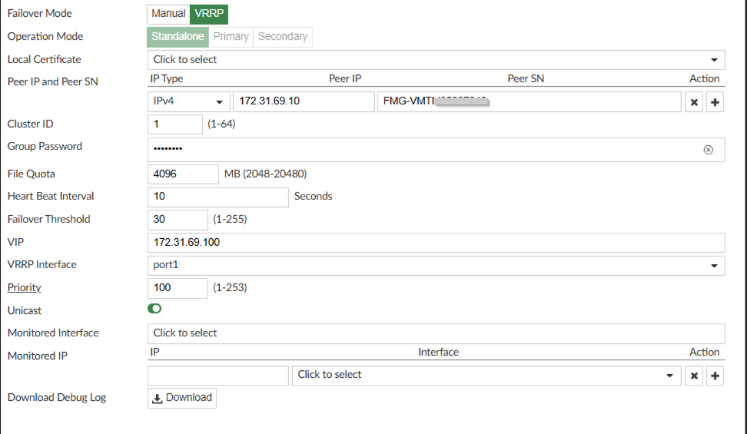Click the Priority field 100

point(178,288)
